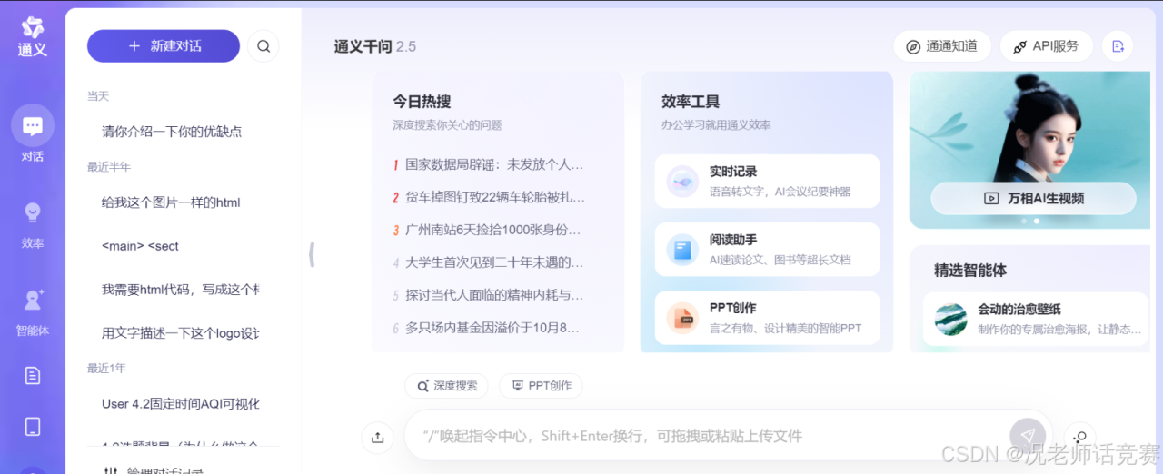
Task: Click the 效率工具 heading
Action: [691, 102]
